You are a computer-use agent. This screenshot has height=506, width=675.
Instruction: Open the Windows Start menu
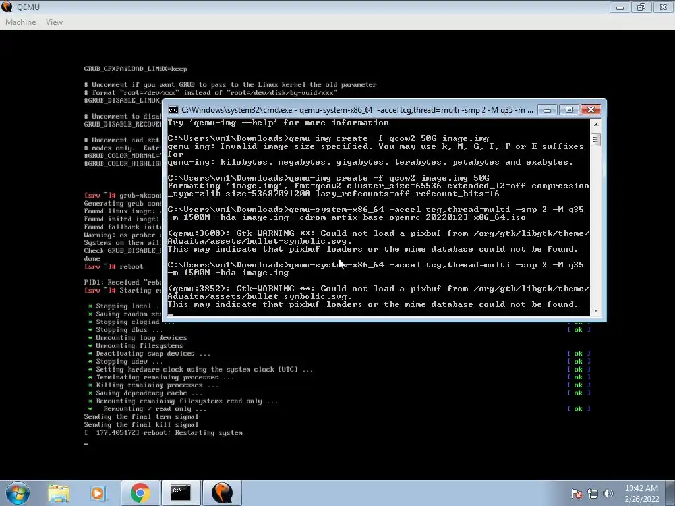(18, 493)
